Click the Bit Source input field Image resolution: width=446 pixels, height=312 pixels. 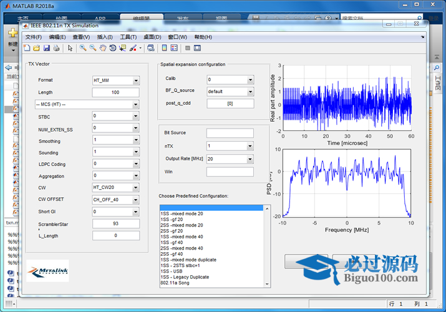(x=230, y=133)
